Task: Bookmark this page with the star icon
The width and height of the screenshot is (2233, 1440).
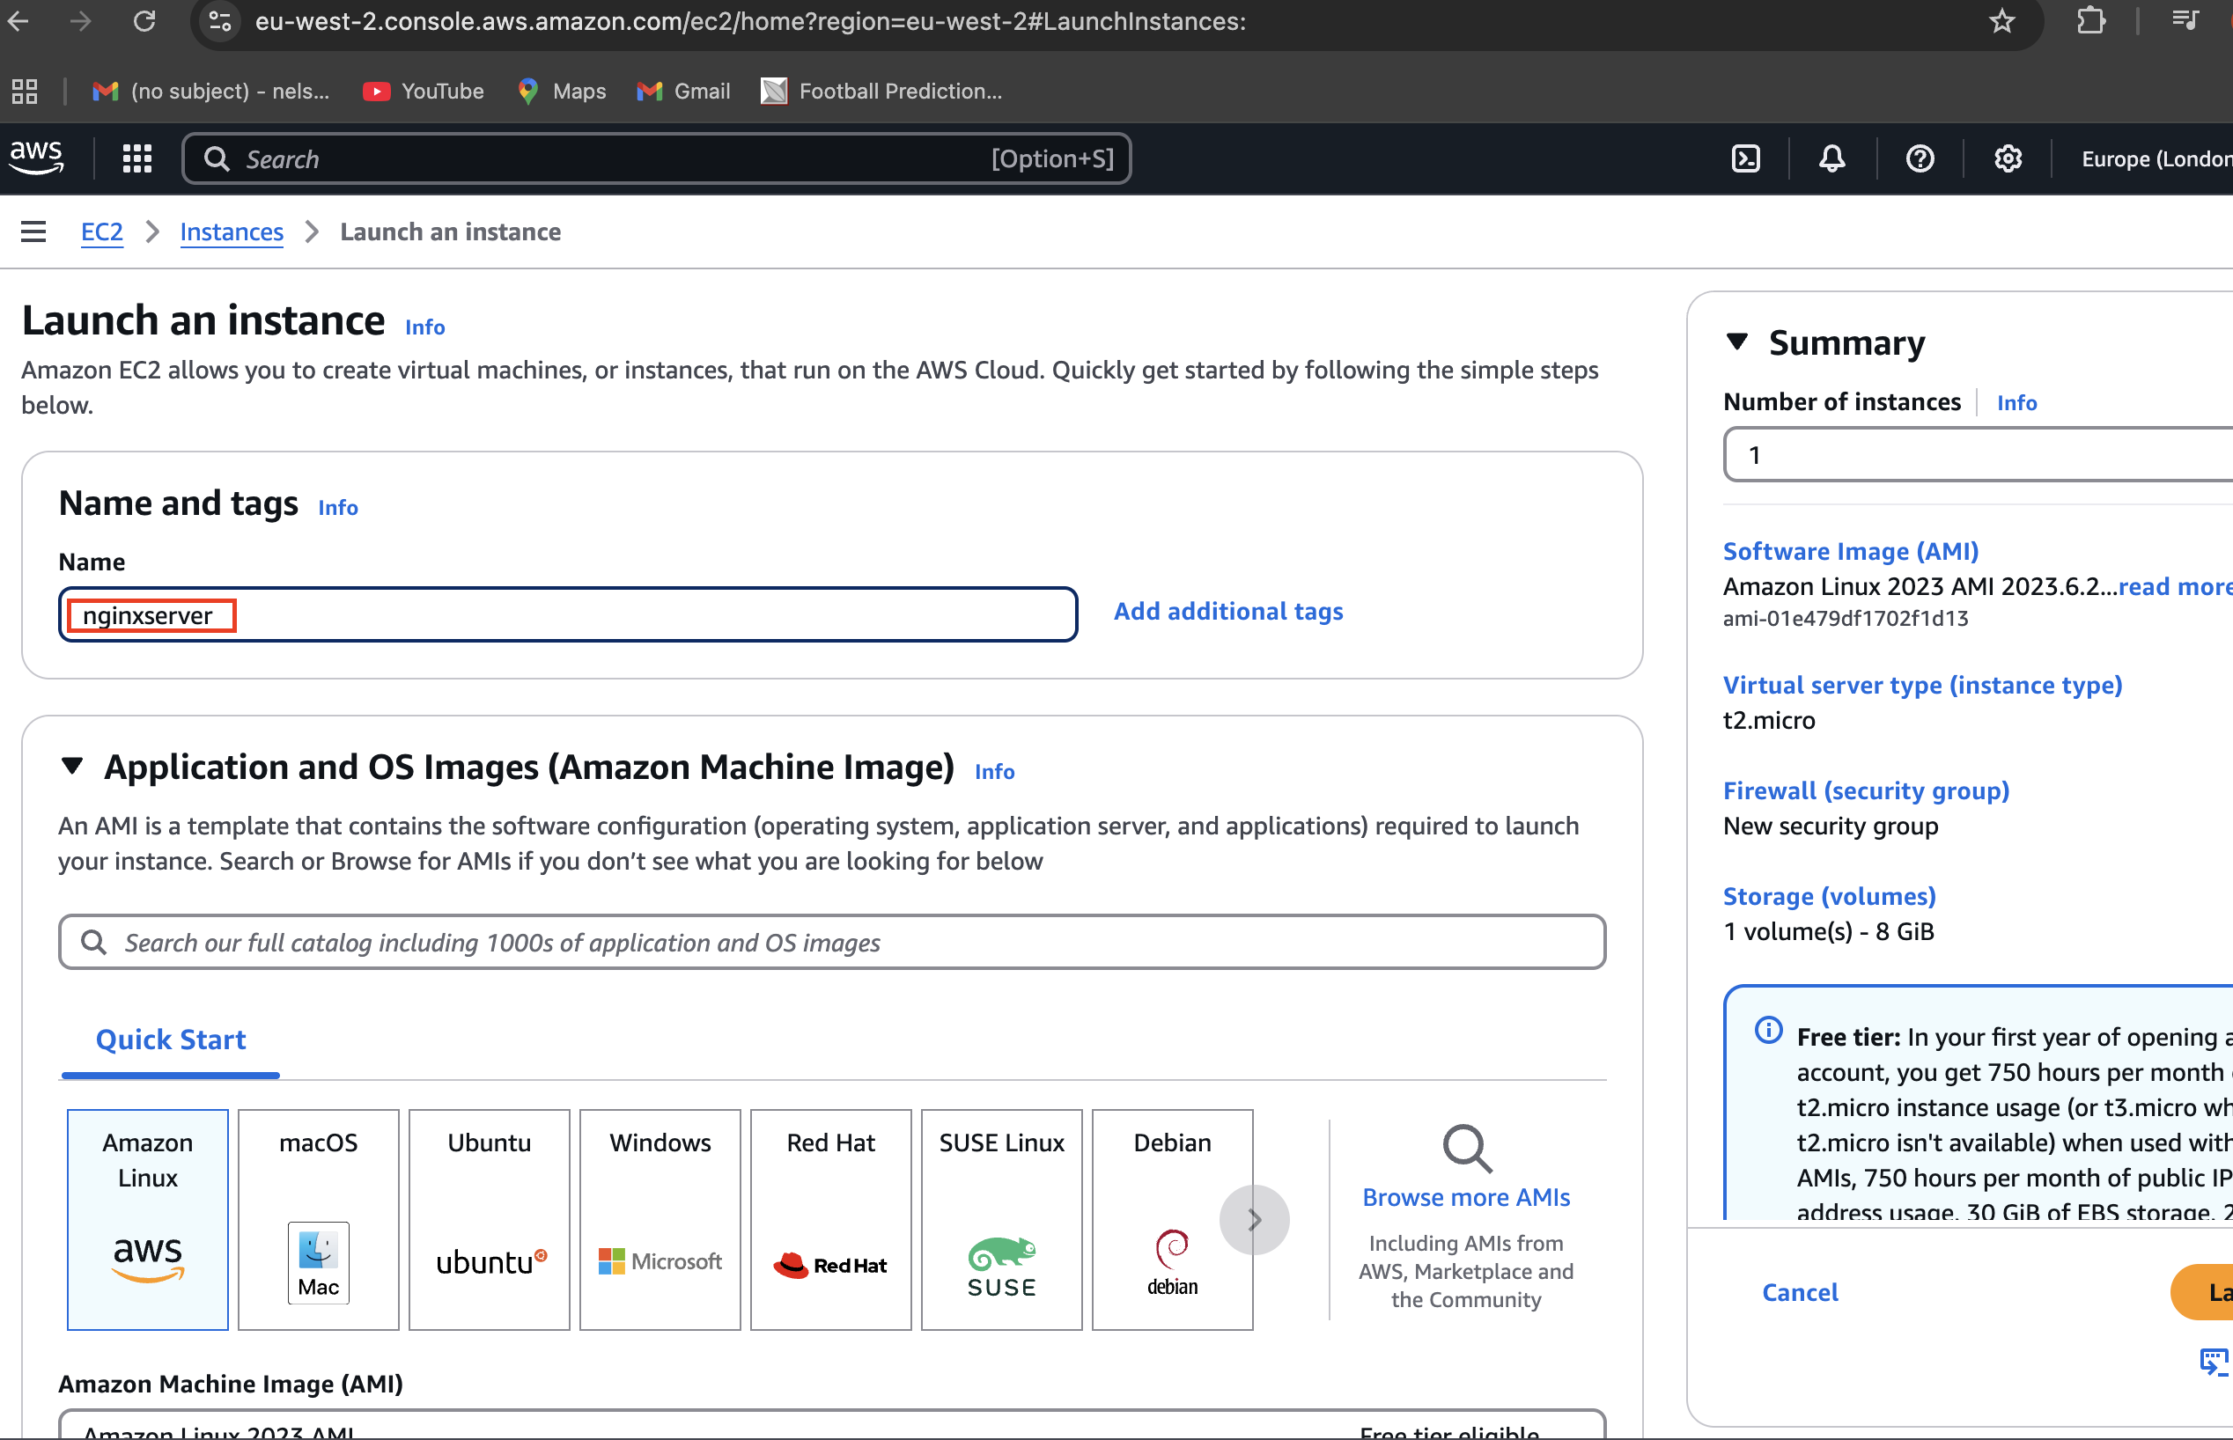Action: click(x=2002, y=20)
